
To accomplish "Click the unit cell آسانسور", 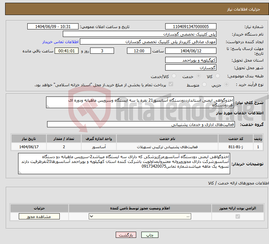I will click(99, 147).
